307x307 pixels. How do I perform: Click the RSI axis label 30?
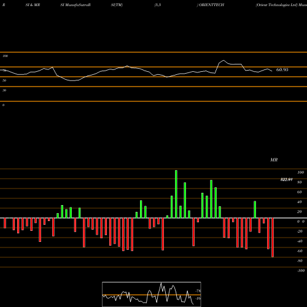[4, 90]
